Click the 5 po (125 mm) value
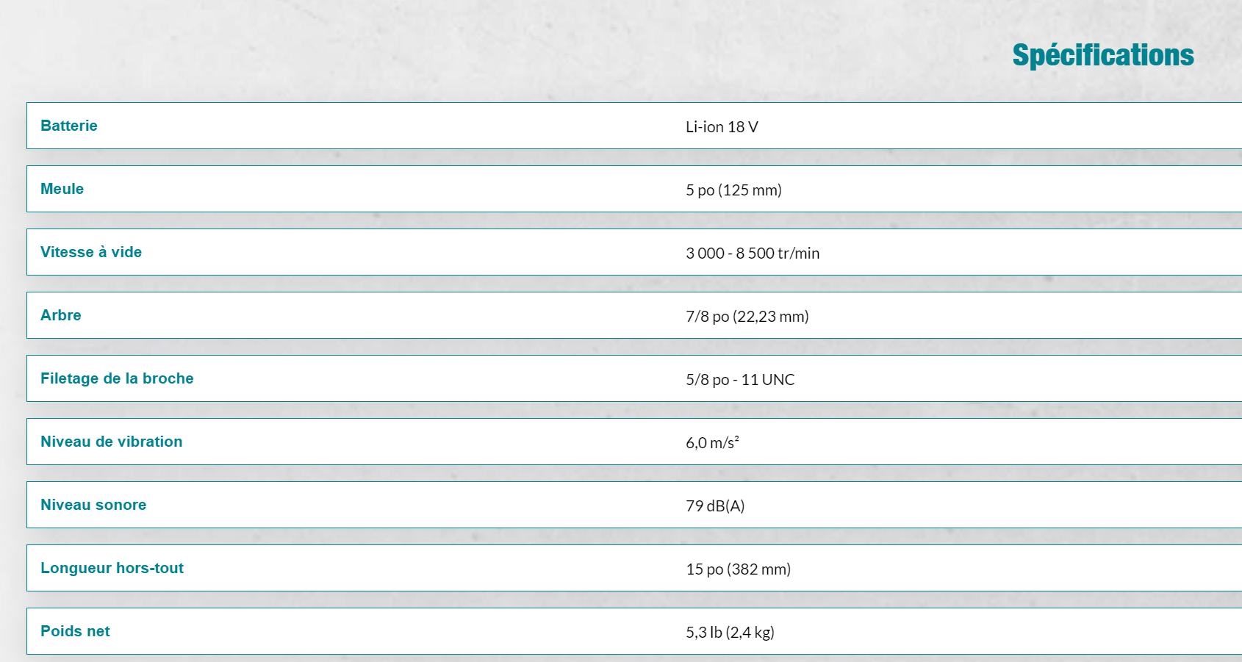Viewport: 1242px width, 662px height. pyautogui.click(x=733, y=190)
